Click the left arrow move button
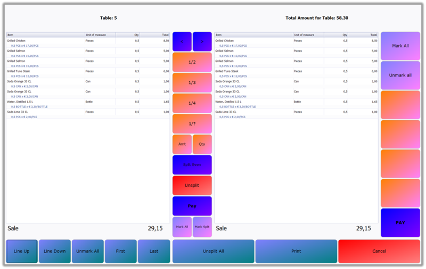426x269 pixels. pos(182,41)
